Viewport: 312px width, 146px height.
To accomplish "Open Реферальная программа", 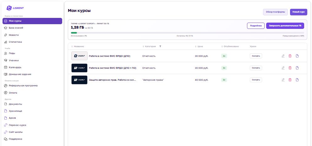I will pyautogui.click(x=32, y=86).
